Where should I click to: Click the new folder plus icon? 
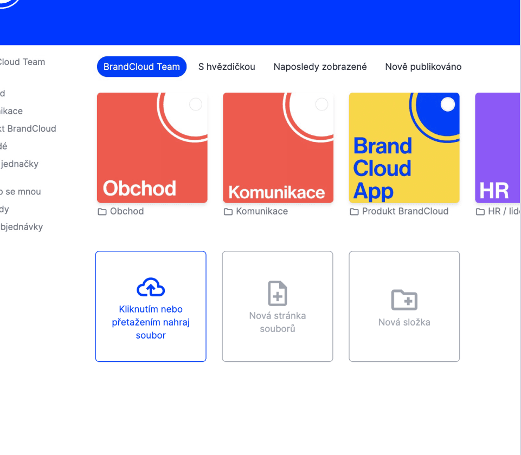click(x=404, y=300)
